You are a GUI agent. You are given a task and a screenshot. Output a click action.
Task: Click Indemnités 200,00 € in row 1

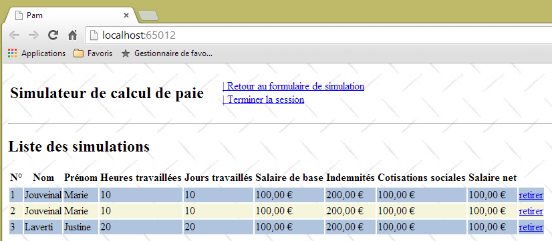(x=350, y=195)
